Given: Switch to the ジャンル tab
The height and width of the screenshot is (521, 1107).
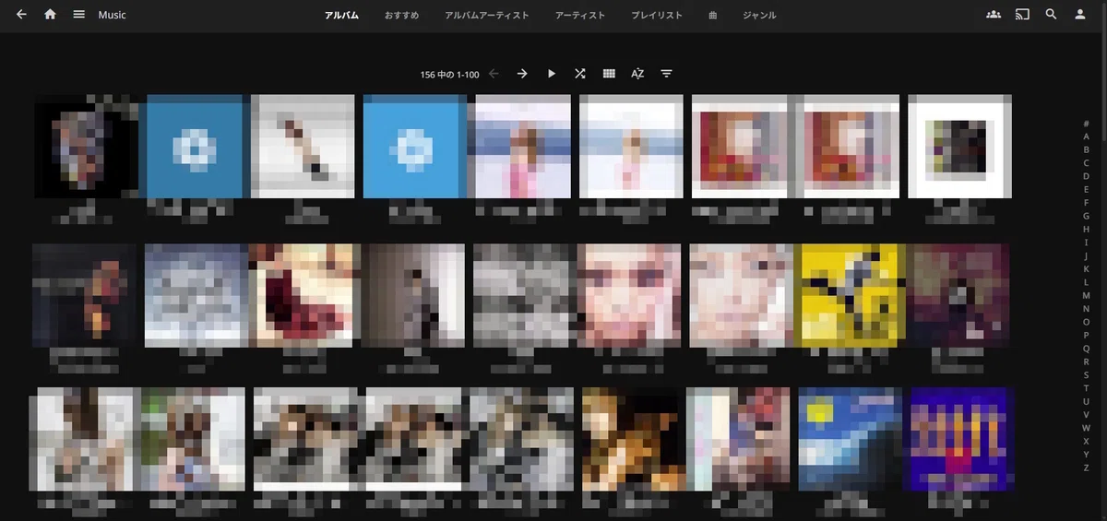Looking at the screenshot, I should coord(759,16).
